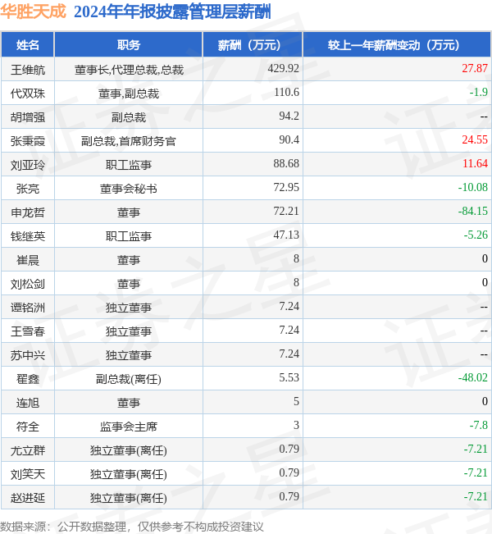This screenshot has height=534, width=492.
Task: Select the name 张亮
Action: pos(28,189)
